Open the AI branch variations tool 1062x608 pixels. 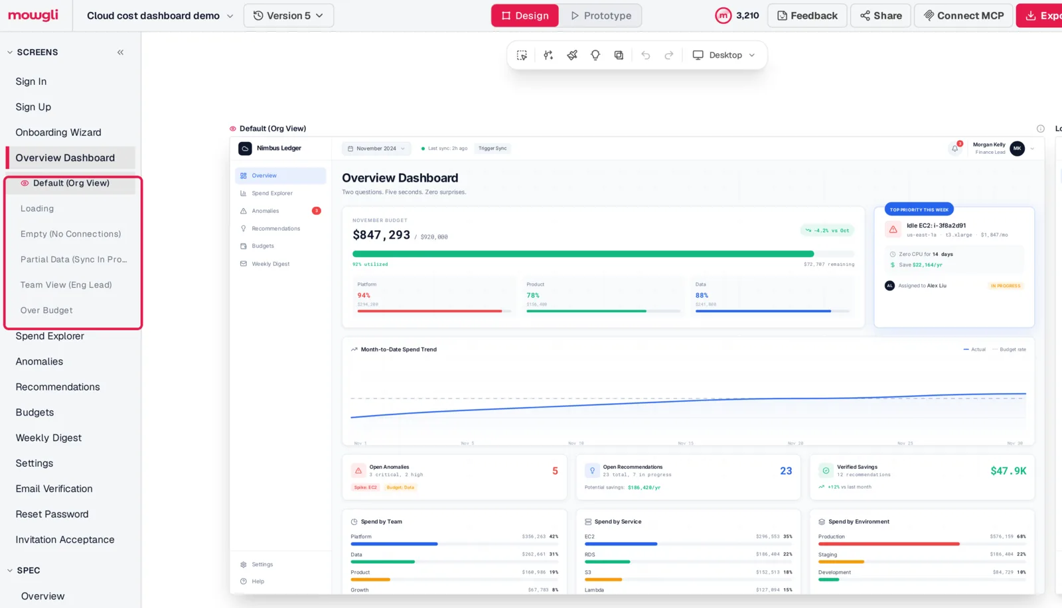(548, 55)
